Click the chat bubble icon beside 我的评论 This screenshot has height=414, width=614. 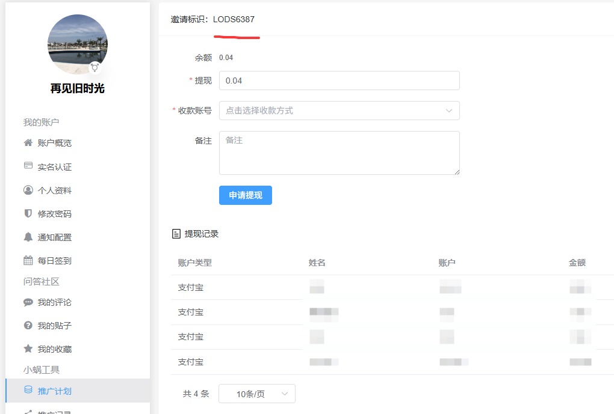28,302
